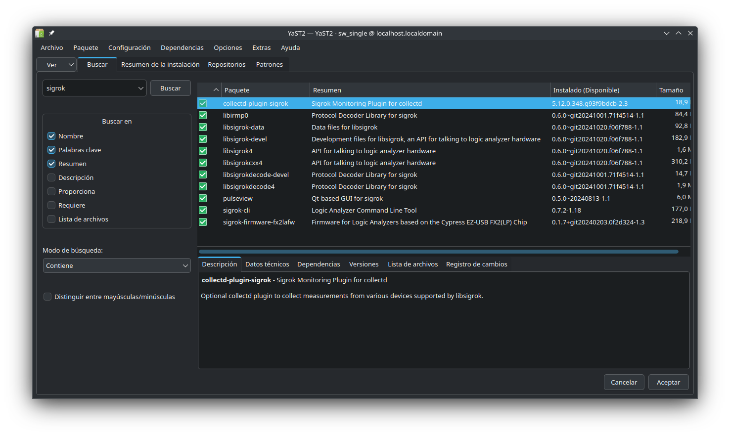The image size is (730, 437).
Task: Open the Archivo menu
Action: click(x=52, y=47)
